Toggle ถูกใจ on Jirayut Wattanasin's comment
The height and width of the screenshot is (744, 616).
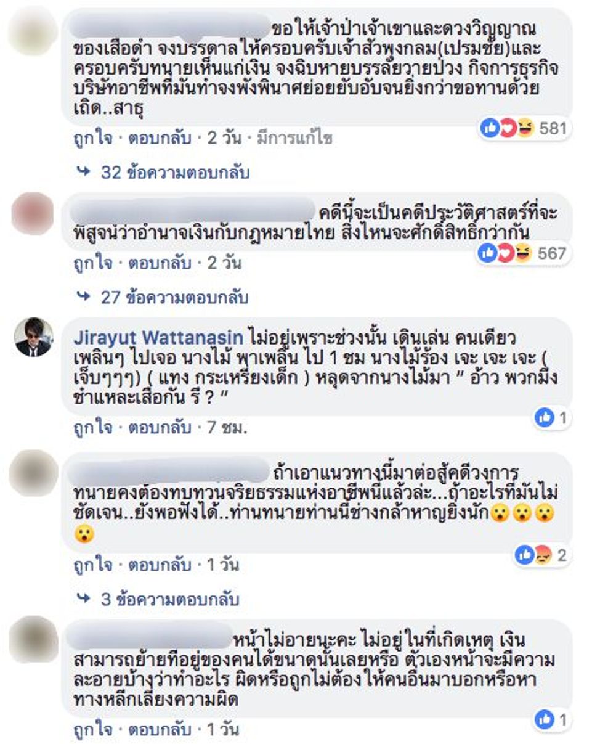(92, 428)
